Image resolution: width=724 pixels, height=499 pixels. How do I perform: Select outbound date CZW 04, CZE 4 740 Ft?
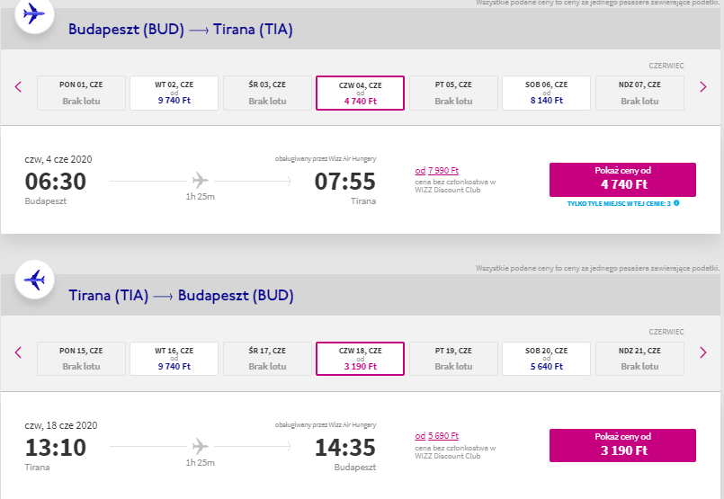coord(360,93)
